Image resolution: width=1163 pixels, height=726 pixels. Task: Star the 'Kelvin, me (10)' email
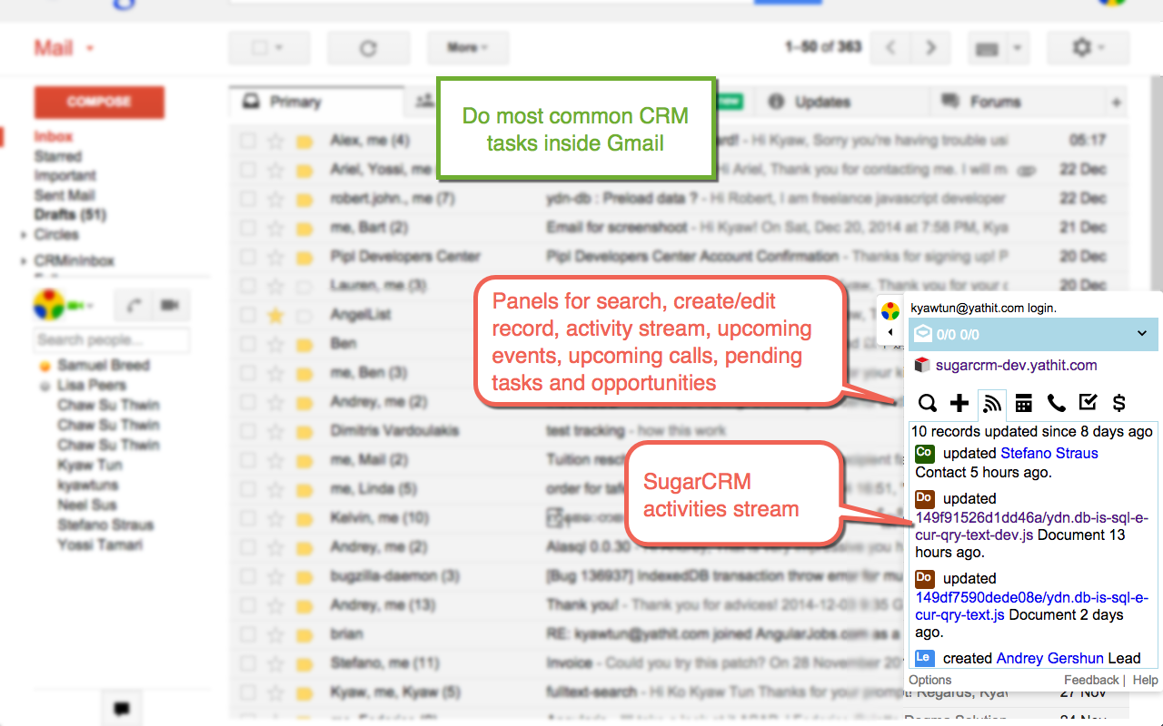275,518
